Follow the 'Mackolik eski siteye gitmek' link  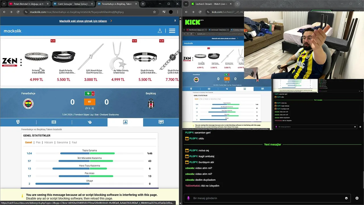pos(83,21)
